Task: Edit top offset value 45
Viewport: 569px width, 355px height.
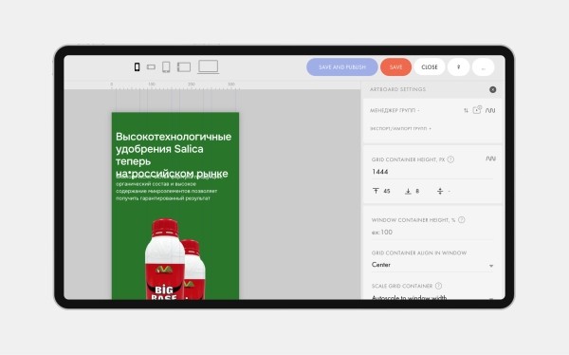Action: [387, 191]
